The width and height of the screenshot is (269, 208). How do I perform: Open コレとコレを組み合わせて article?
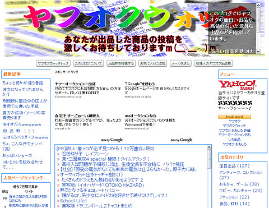tap(22, 164)
